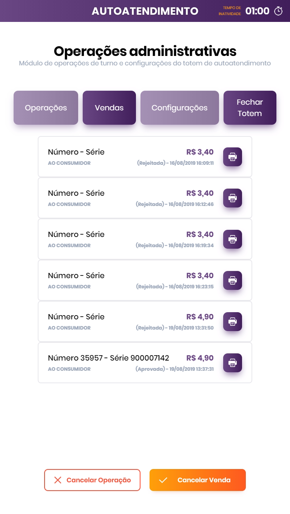This screenshot has height=514, width=290.
Task: Print receipt for sale at 16:09:11
Action: tap(233, 157)
